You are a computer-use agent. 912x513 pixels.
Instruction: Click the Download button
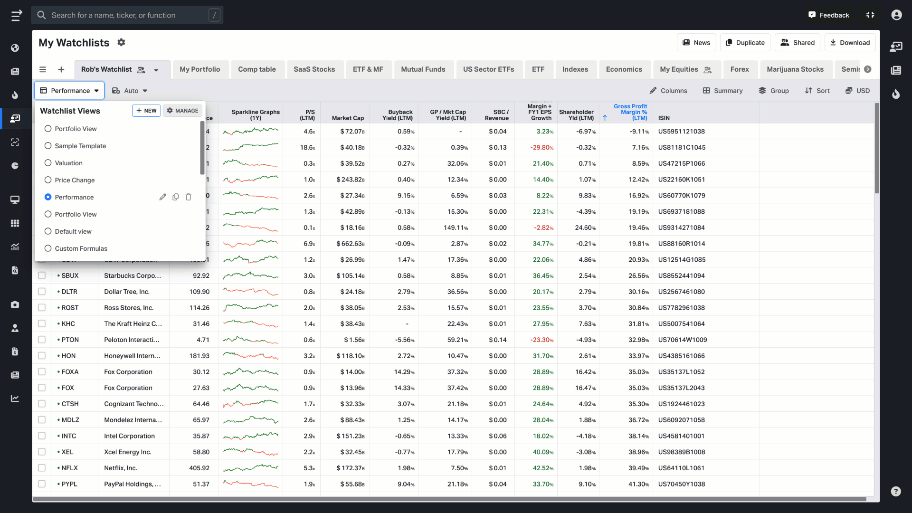pos(850,42)
